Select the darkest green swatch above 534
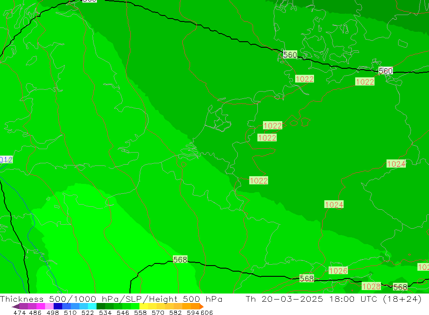Screen dimensions: 429x315 (x=101, y=306)
